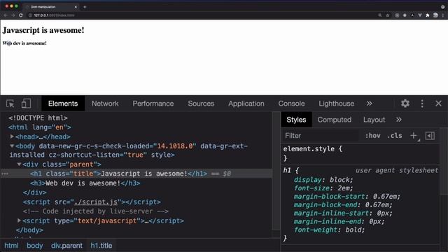Viewport: 448px width, 252px height.
Task: Click the address bar URL
Action: (x=55, y=15)
